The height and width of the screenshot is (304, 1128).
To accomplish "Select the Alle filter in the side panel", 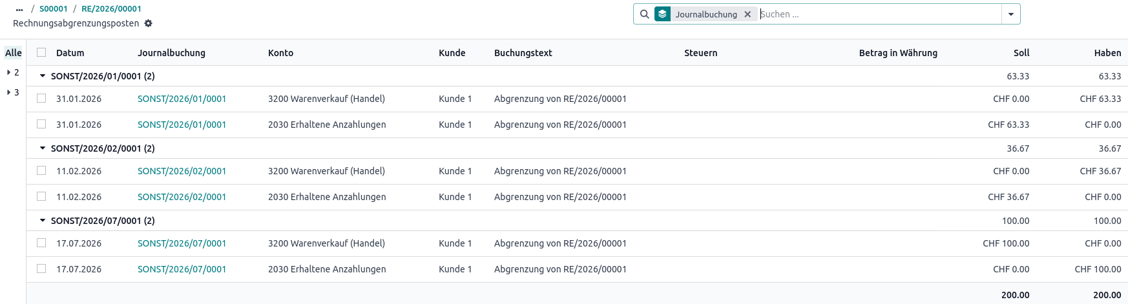I will [14, 53].
